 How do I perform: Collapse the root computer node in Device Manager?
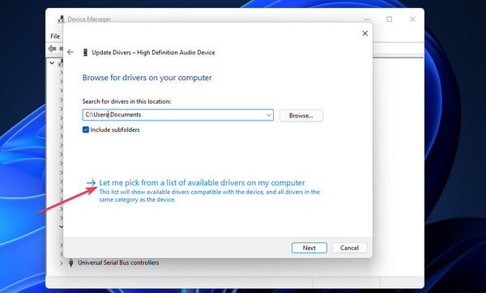point(52,63)
